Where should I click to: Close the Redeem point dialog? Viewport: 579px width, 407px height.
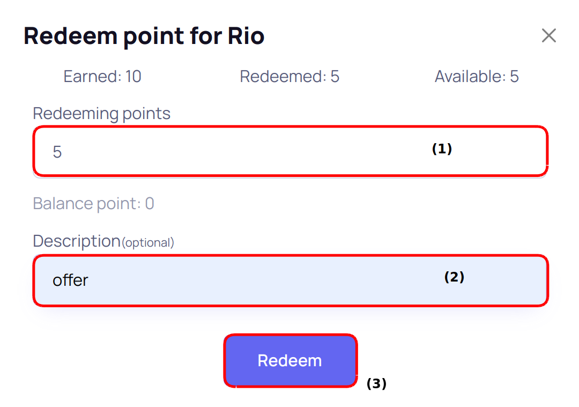pos(548,36)
